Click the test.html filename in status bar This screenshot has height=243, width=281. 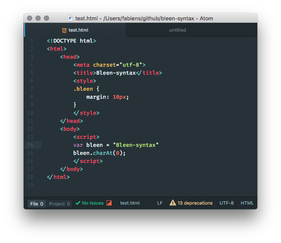pyautogui.click(x=130, y=203)
